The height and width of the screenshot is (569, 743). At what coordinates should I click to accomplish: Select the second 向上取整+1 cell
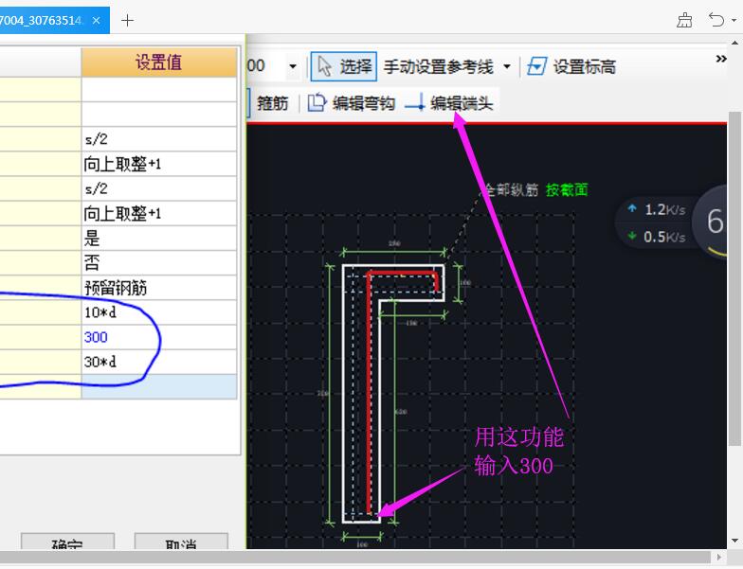(159, 214)
